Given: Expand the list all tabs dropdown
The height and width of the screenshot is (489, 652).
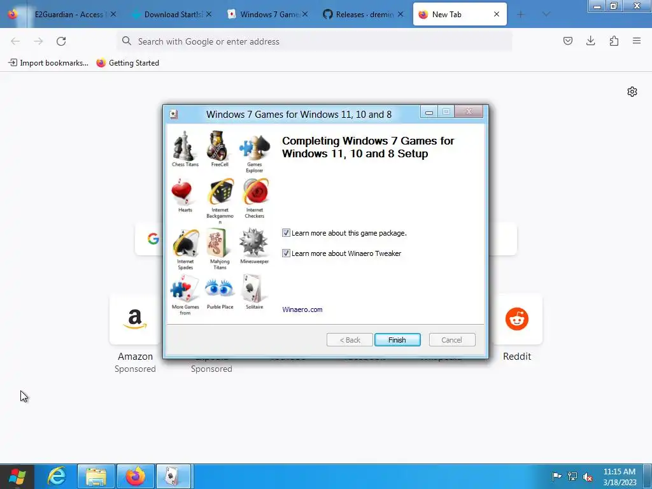Looking at the screenshot, I should (546, 15).
